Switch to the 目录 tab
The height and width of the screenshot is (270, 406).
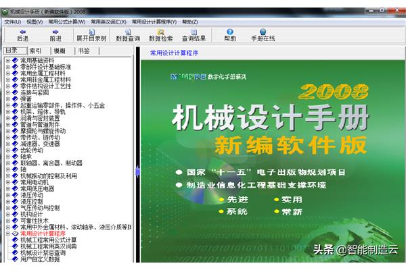point(15,51)
